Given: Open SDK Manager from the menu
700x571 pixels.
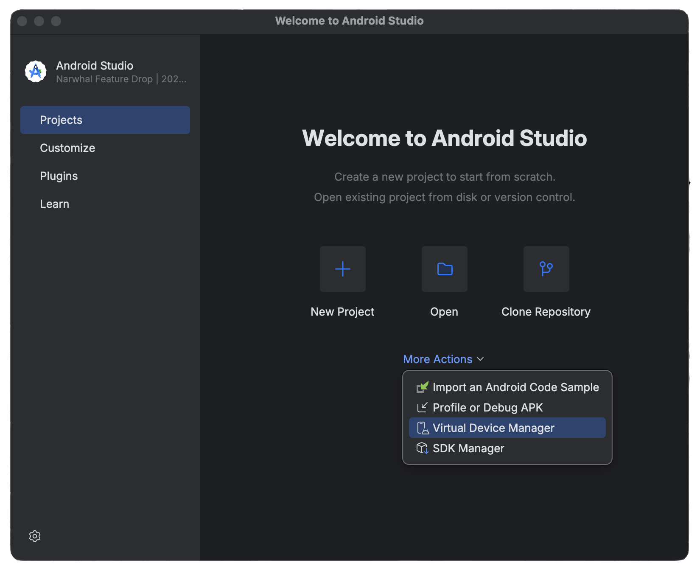Looking at the screenshot, I should (507, 448).
